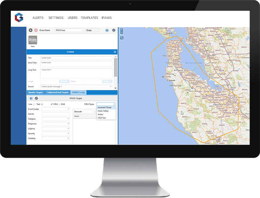Open the Sound audio message dropdown
This screenshot has width=260, height=198.
click(76, 87)
